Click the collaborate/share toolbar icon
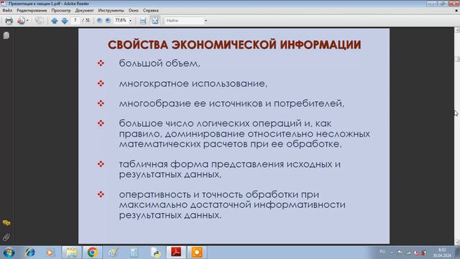This screenshot has height=259, width=460. point(21,21)
